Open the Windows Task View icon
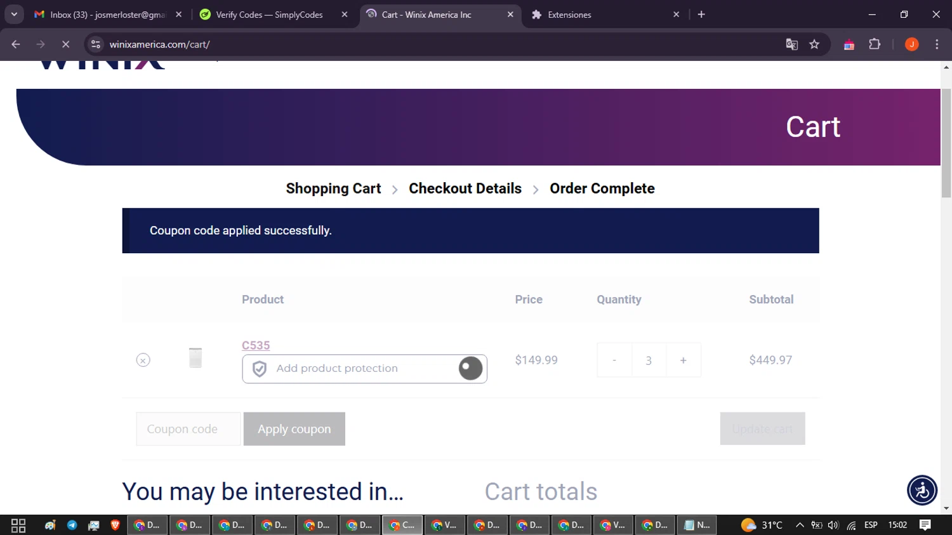Screen dimensions: 952x535 coord(18,525)
